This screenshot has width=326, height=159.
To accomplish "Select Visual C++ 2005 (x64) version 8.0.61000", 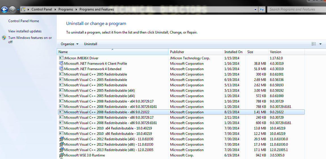I will tap(181, 96).
